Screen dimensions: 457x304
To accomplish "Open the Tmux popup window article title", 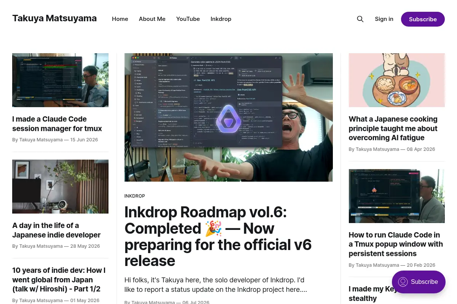I will pos(396,244).
